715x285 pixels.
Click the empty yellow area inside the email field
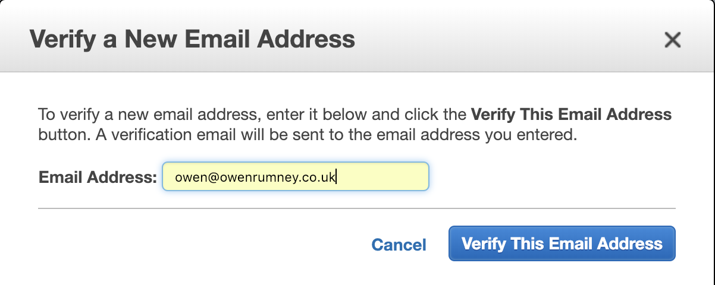click(382, 177)
